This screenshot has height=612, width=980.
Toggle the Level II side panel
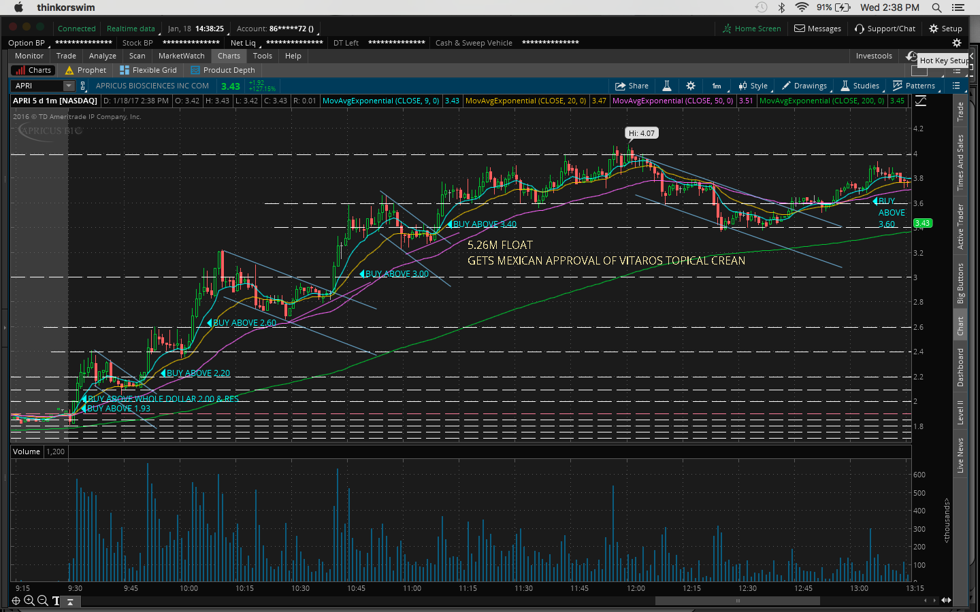click(x=960, y=412)
